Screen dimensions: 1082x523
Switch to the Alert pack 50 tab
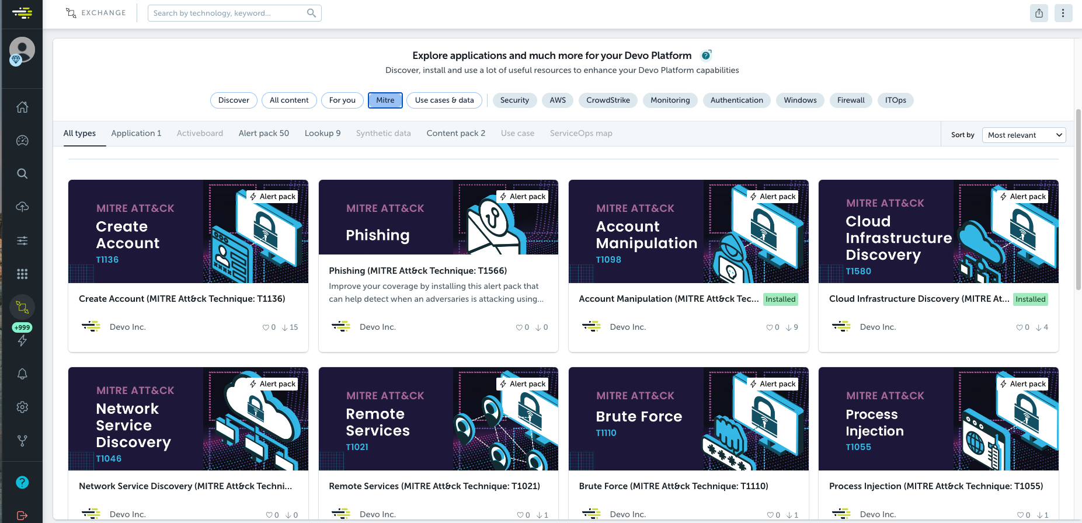click(263, 133)
